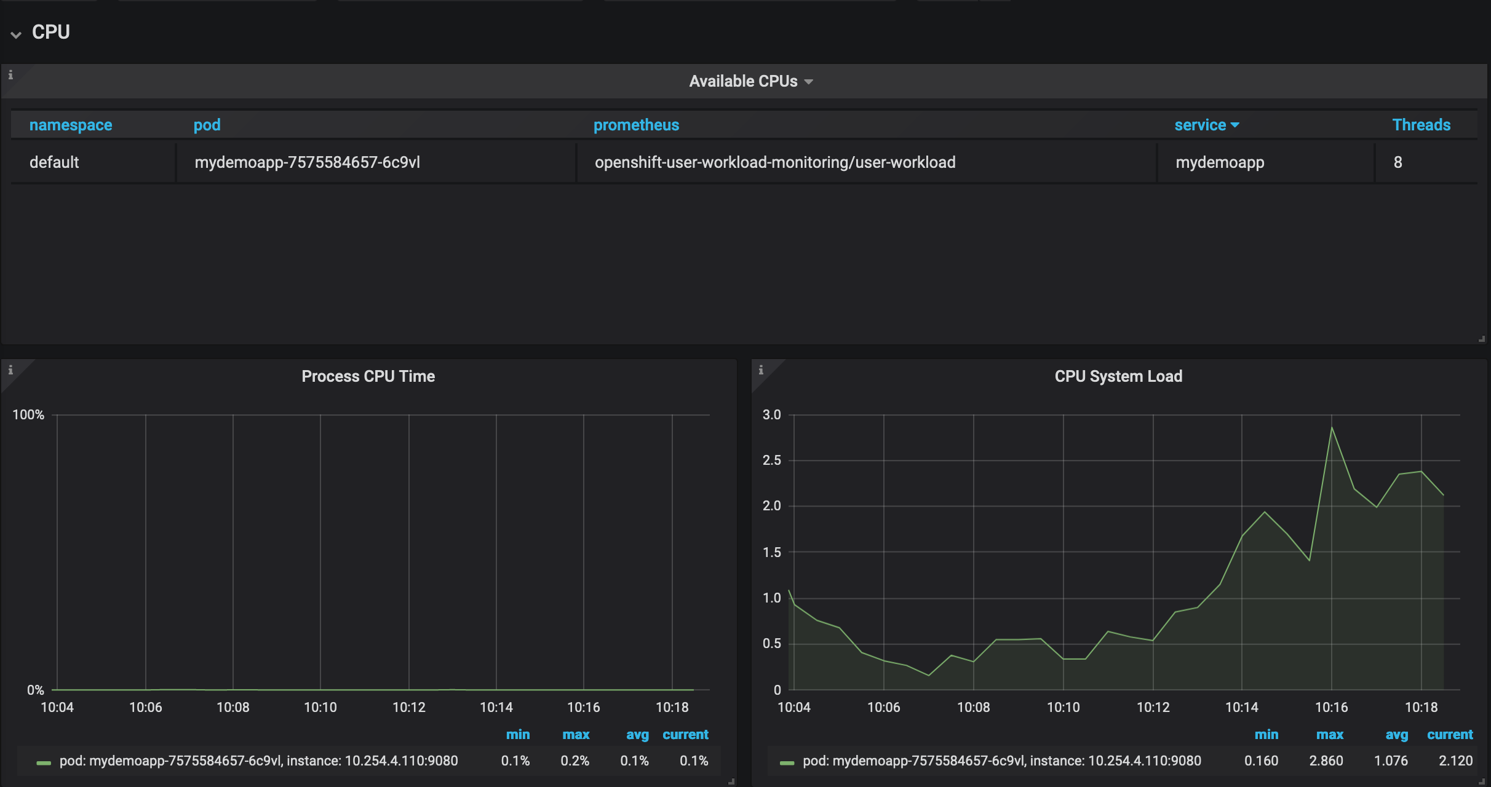Click the CPU System Load info icon
This screenshot has width=1491, height=787.
[761, 370]
